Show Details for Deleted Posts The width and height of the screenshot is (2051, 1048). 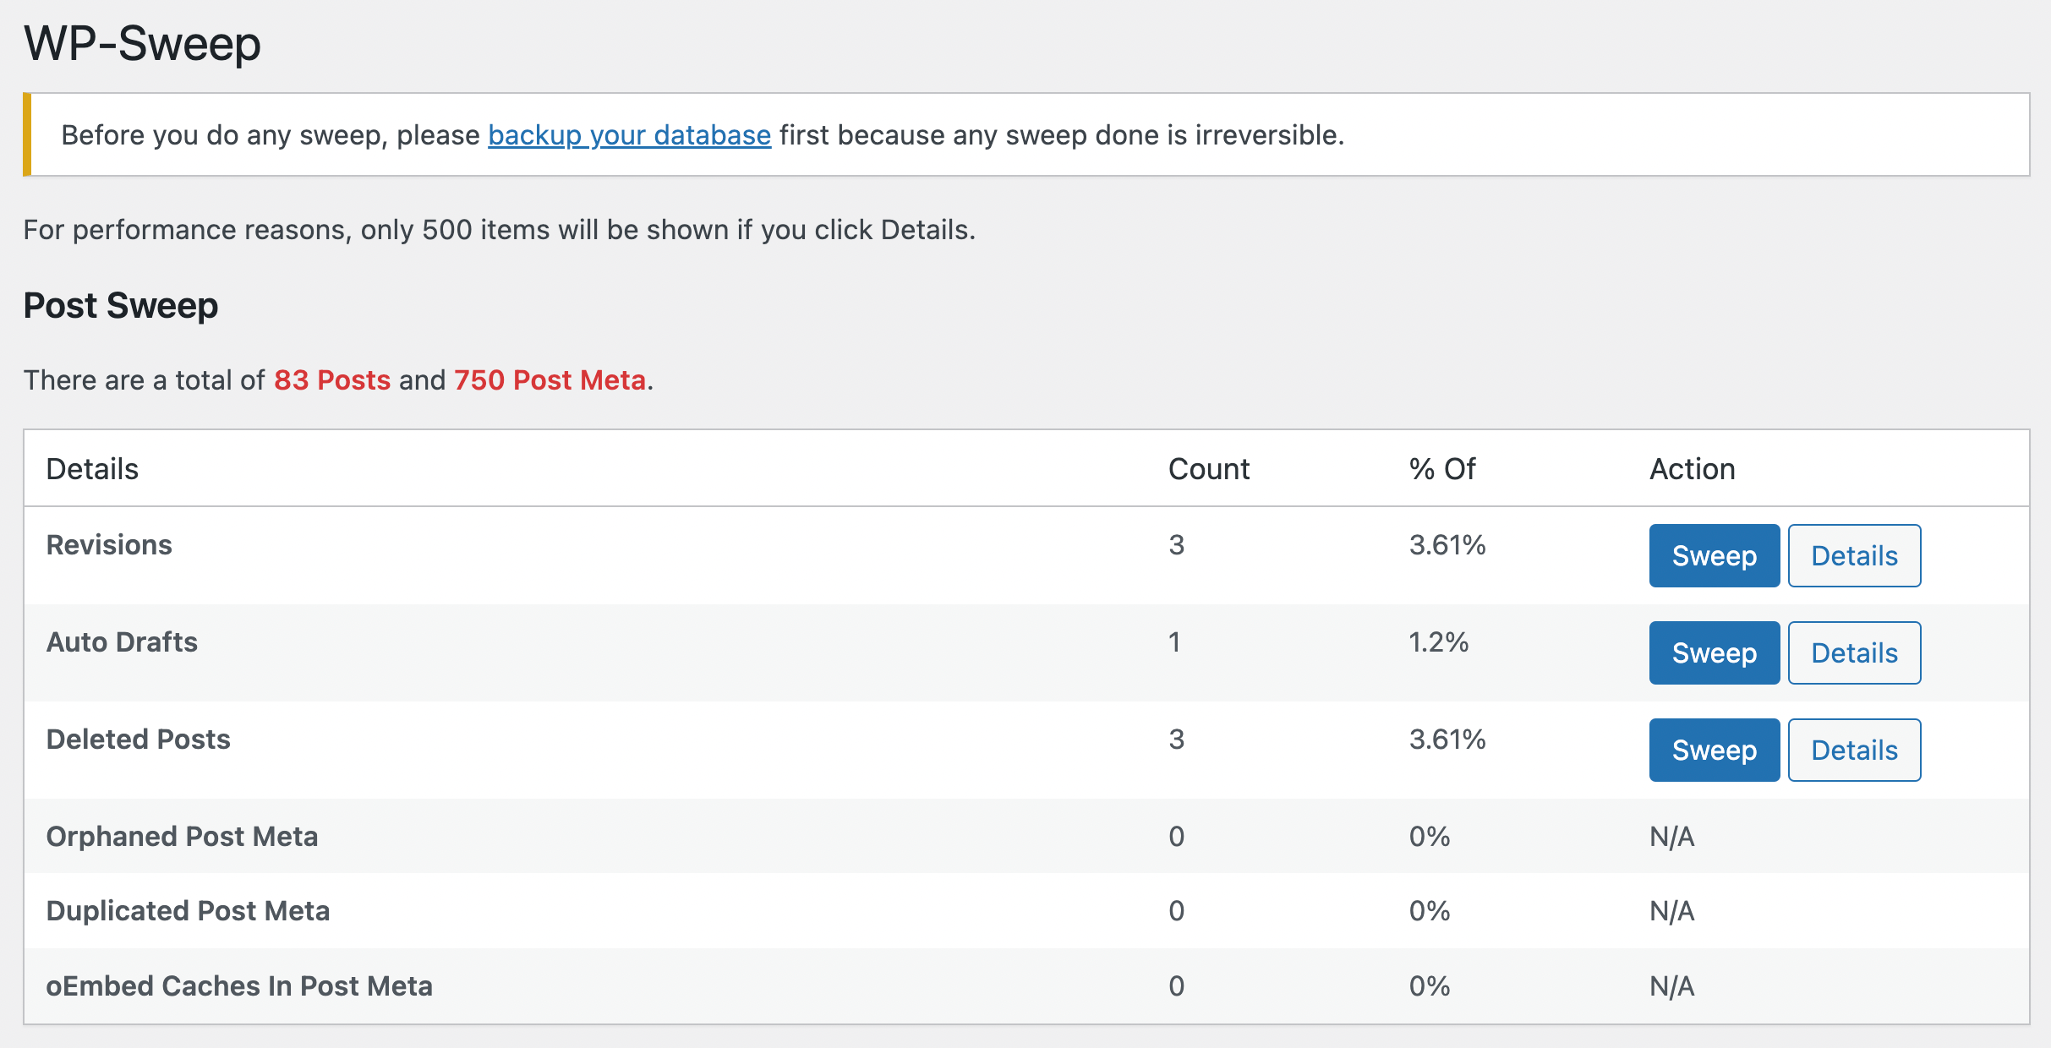[x=1854, y=750]
